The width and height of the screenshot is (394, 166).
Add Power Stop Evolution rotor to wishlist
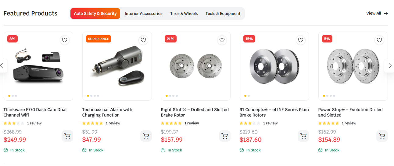[379, 40]
